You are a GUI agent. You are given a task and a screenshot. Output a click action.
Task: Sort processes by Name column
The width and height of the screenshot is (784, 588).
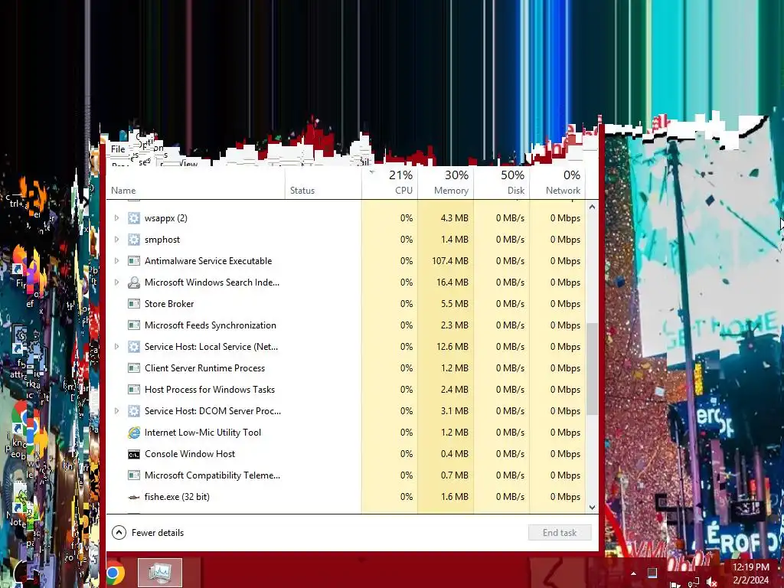pos(195,182)
